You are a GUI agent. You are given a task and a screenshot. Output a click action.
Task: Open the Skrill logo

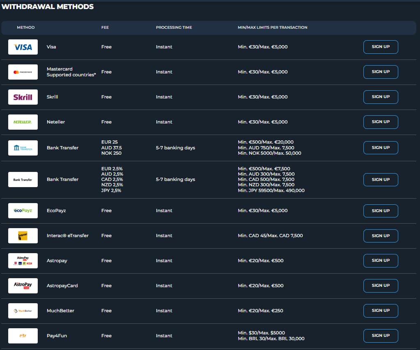(23, 97)
